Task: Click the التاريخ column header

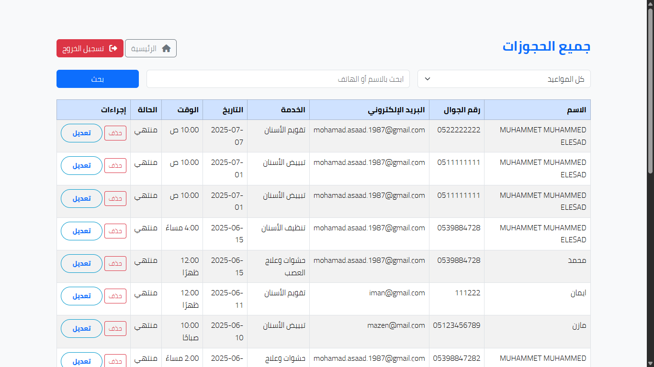Action: (x=225, y=110)
